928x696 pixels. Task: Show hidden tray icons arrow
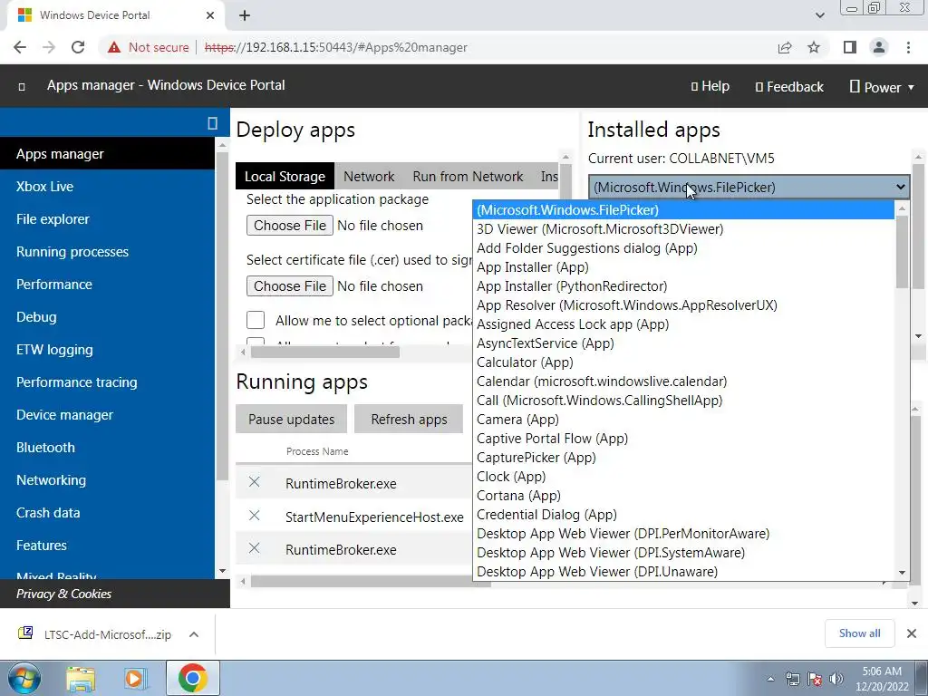pyautogui.click(x=770, y=679)
